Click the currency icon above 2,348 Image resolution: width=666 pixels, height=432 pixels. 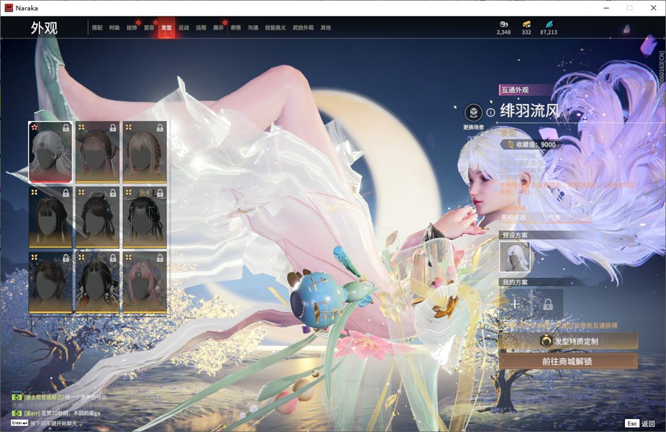coord(504,24)
